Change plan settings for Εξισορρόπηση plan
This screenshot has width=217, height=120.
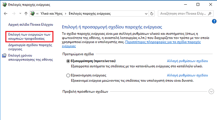click(187, 61)
